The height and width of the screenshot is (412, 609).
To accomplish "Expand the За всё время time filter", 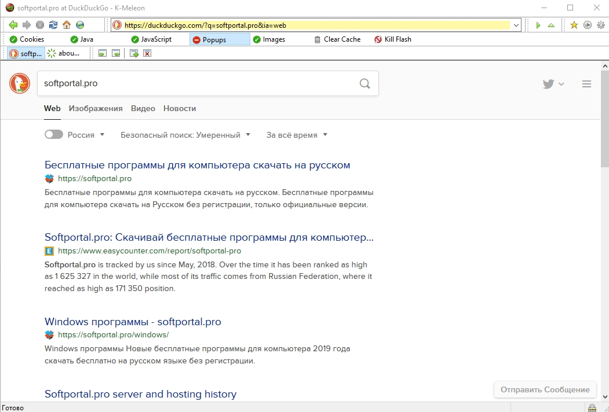I will pos(297,135).
